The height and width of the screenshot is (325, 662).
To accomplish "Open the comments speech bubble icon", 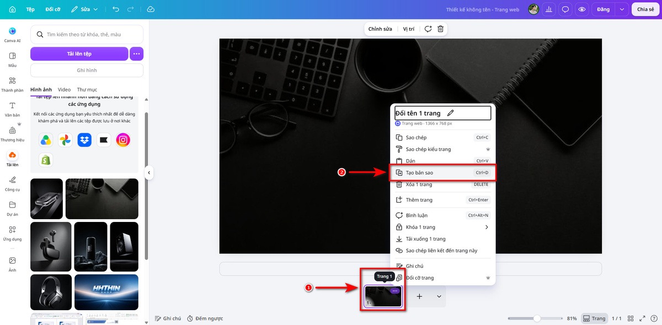I will point(565,9).
